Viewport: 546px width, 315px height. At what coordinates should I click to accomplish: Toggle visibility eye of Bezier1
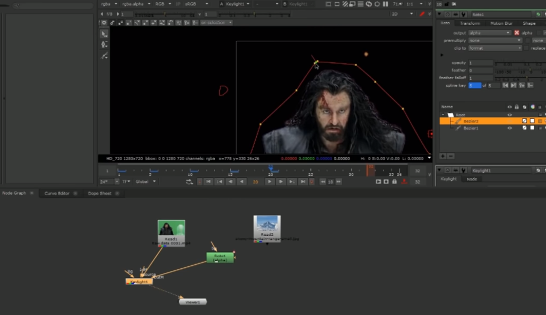[509, 128]
